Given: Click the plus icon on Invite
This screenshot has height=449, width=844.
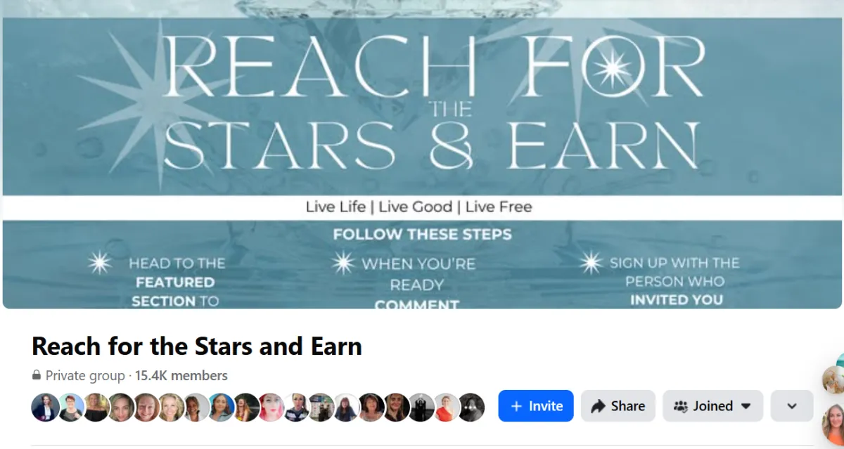Looking at the screenshot, I should [x=516, y=406].
